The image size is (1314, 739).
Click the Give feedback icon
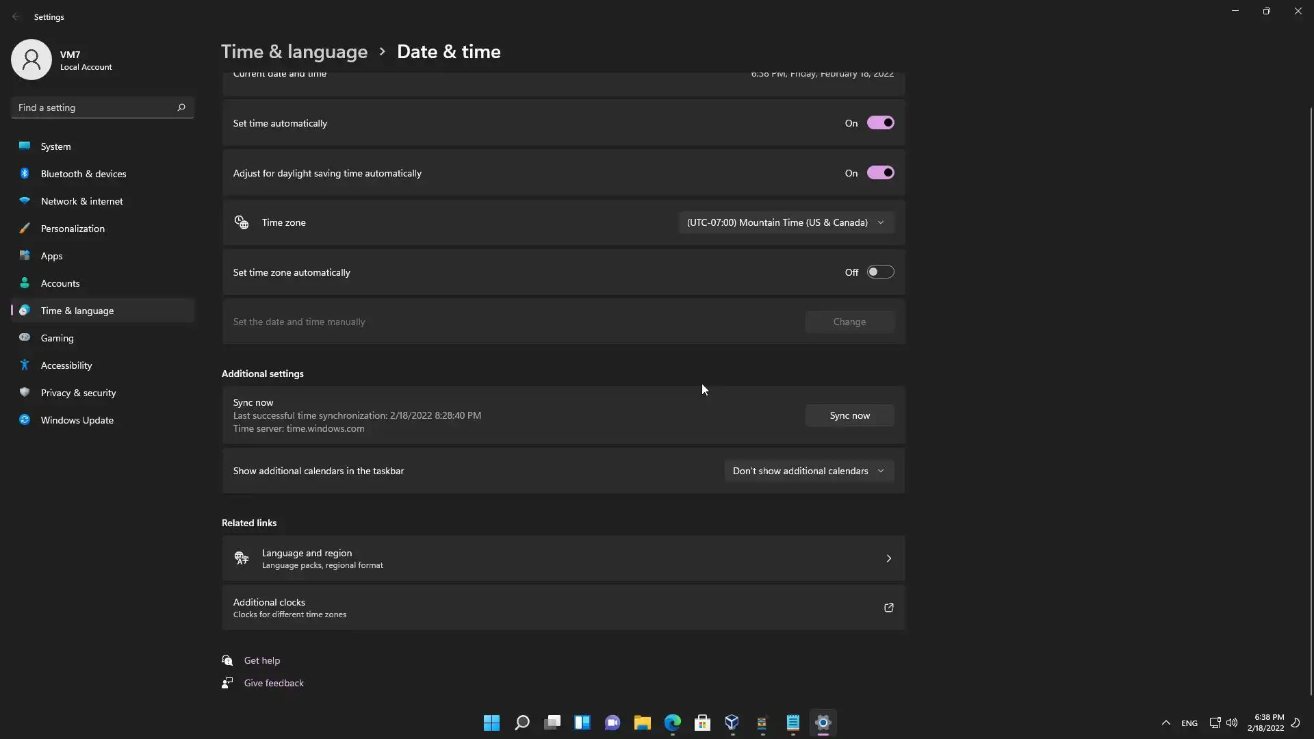click(227, 683)
